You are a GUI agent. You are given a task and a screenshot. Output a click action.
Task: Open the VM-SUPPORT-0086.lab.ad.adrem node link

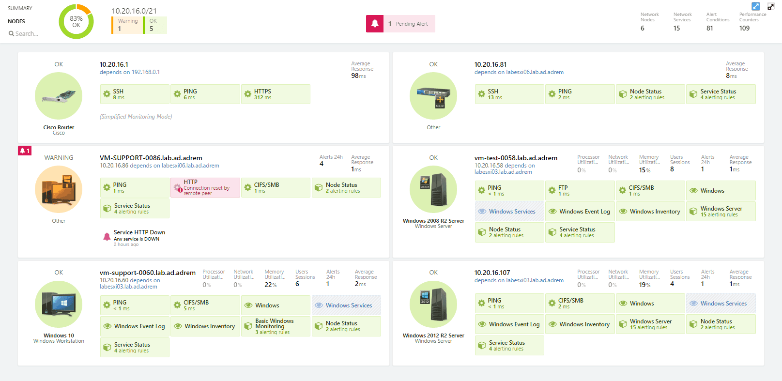(x=151, y=158)
